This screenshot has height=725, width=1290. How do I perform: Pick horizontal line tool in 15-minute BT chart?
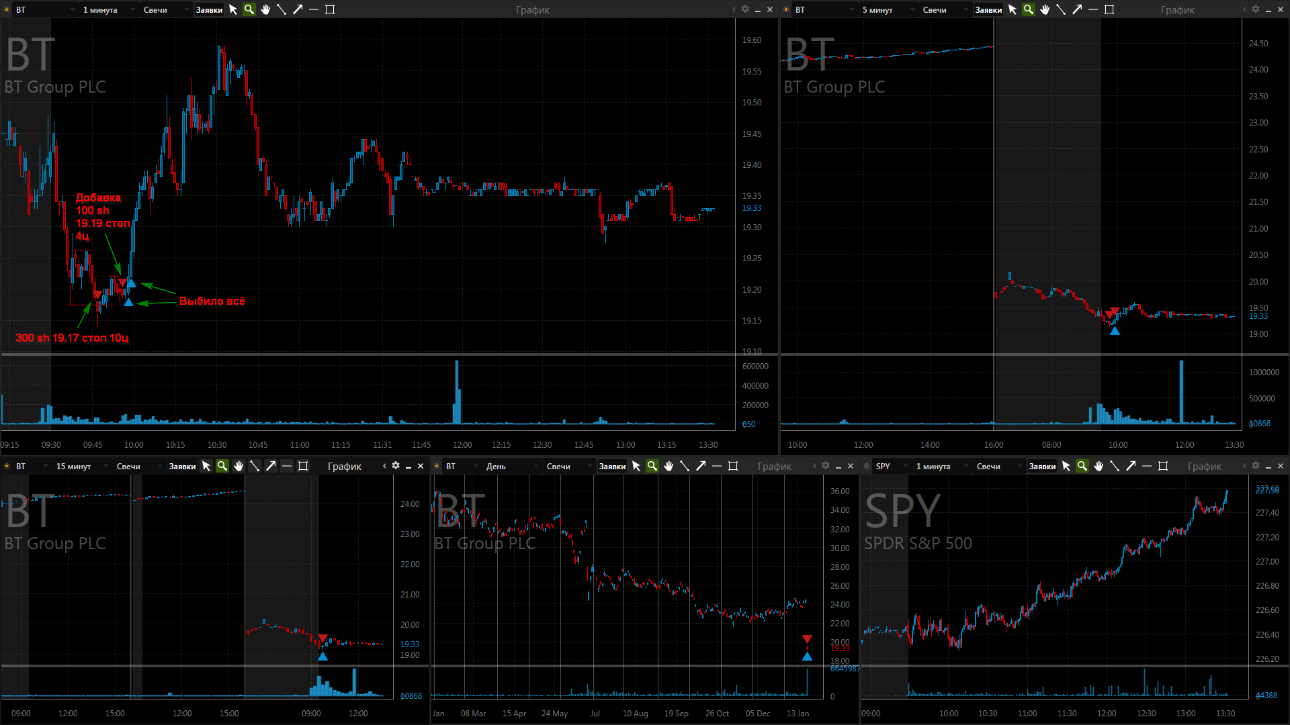tap(287, 466)
